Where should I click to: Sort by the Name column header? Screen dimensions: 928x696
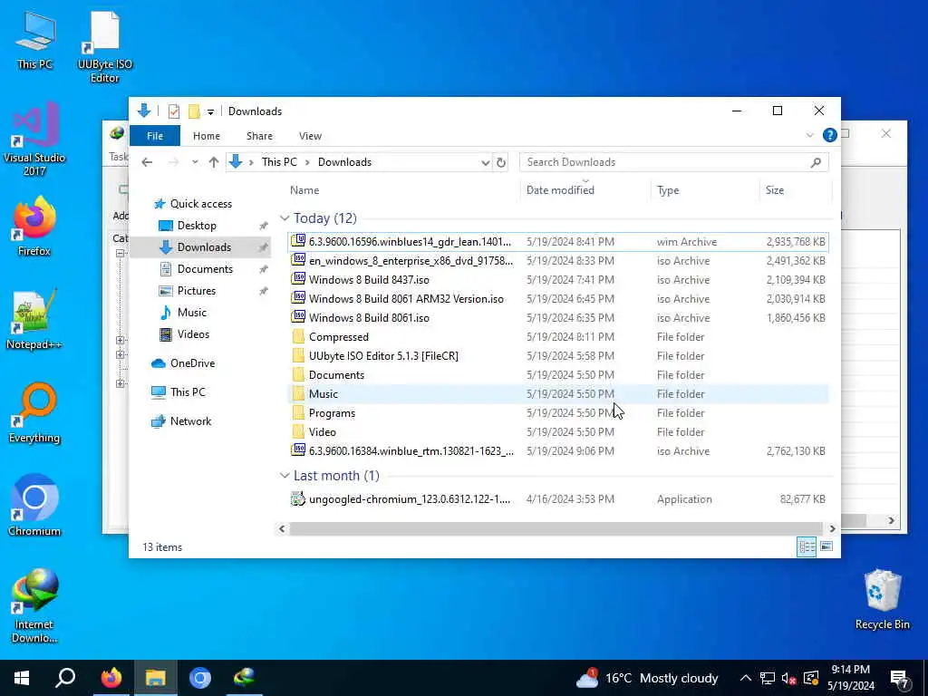tap(402, 190)
